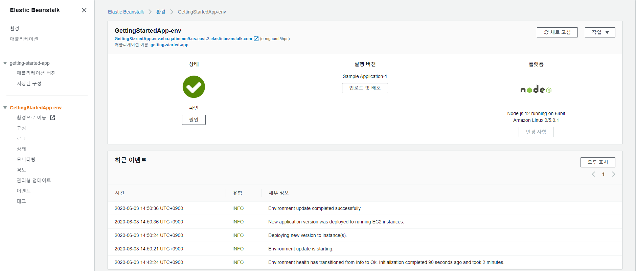
Task: Click the 세부 정보 column header
Action: click(279, 193)
